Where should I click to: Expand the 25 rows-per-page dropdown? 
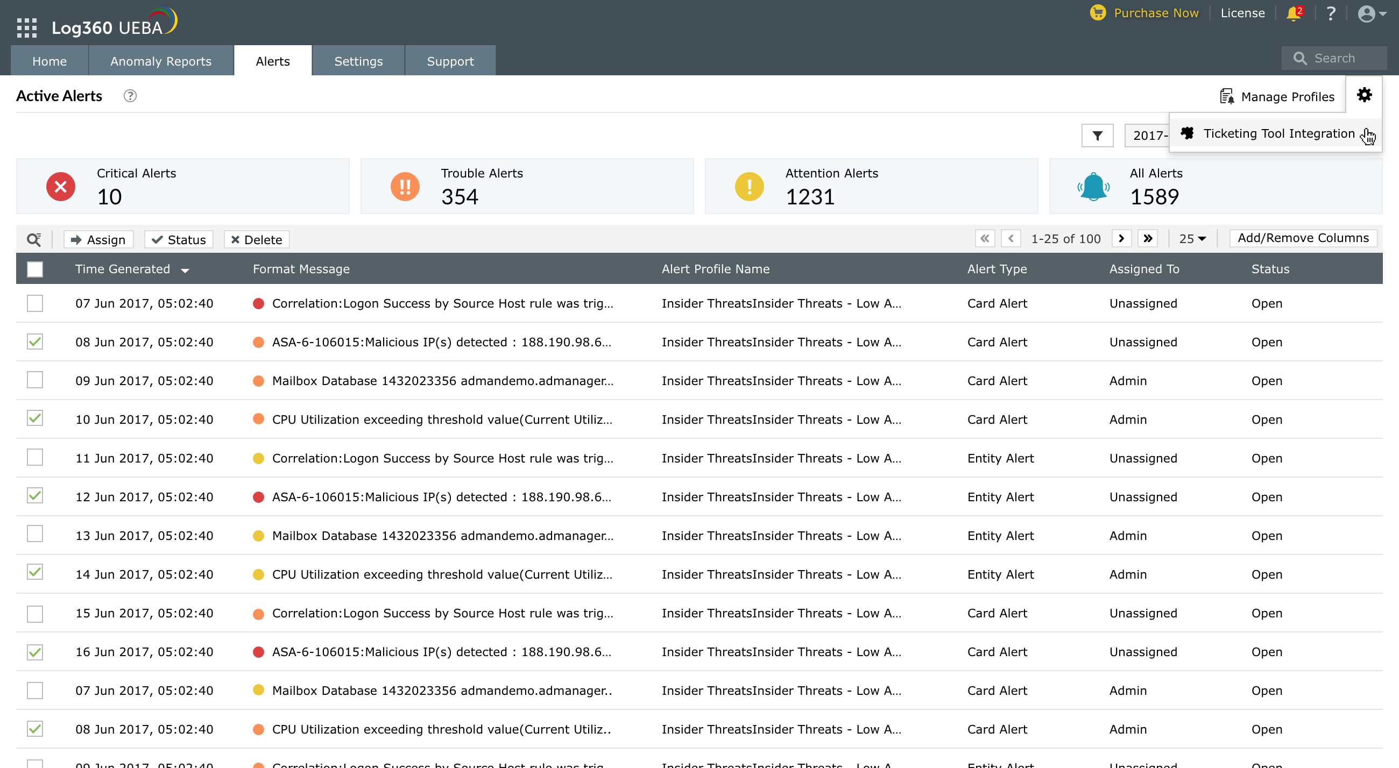1192,239
